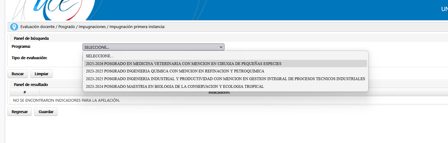Click the Programa dropdown chevron arrow
The image size is (448, 143).
pos(221,47)
